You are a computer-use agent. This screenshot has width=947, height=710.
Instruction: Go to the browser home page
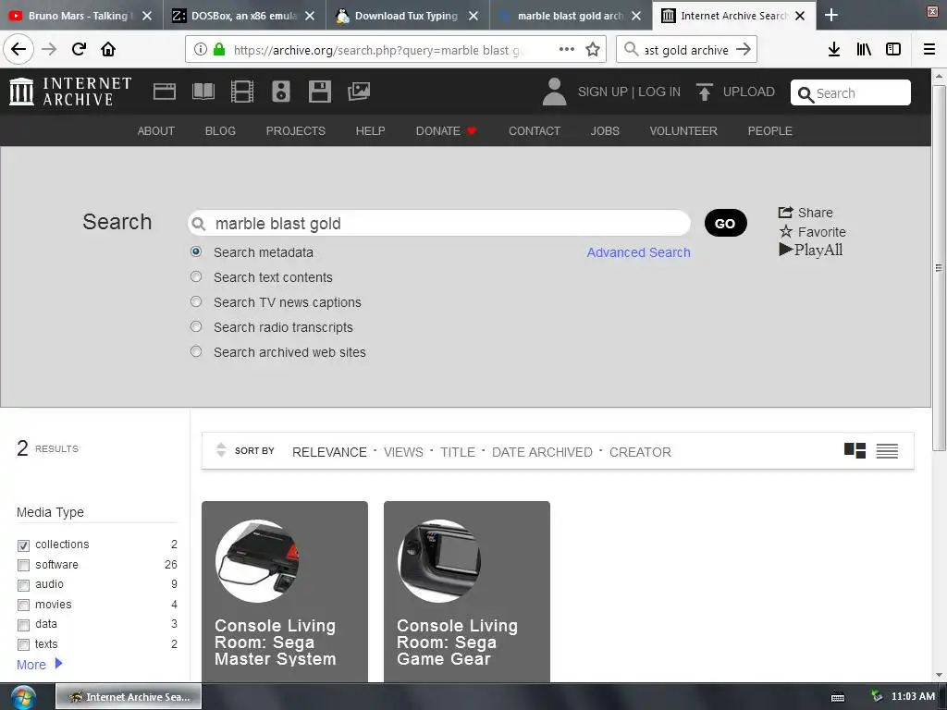point(108,49)
